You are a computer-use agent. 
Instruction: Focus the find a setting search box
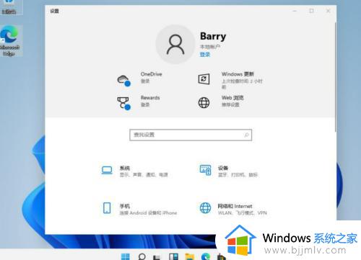191,135
